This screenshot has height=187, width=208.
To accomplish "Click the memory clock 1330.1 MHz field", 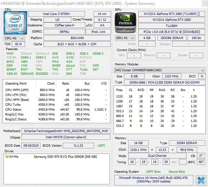I will (x=138, y=150).
